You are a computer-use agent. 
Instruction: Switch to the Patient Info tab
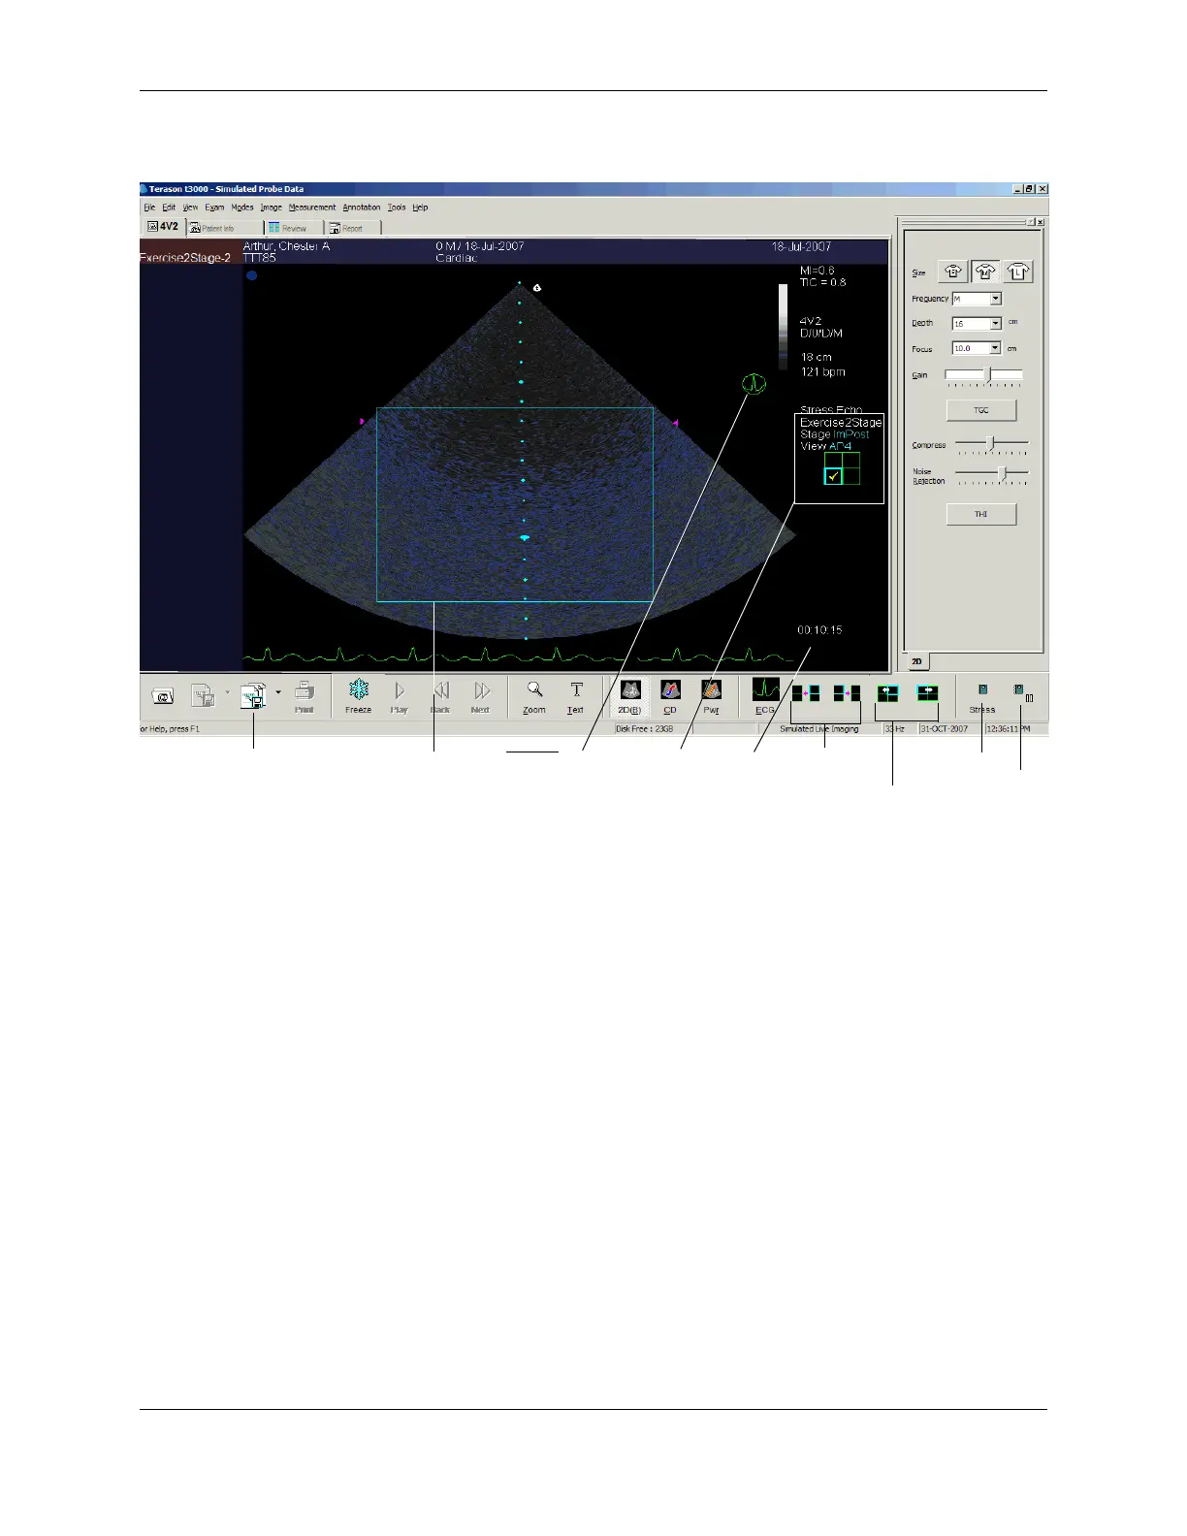pos(223,228)
